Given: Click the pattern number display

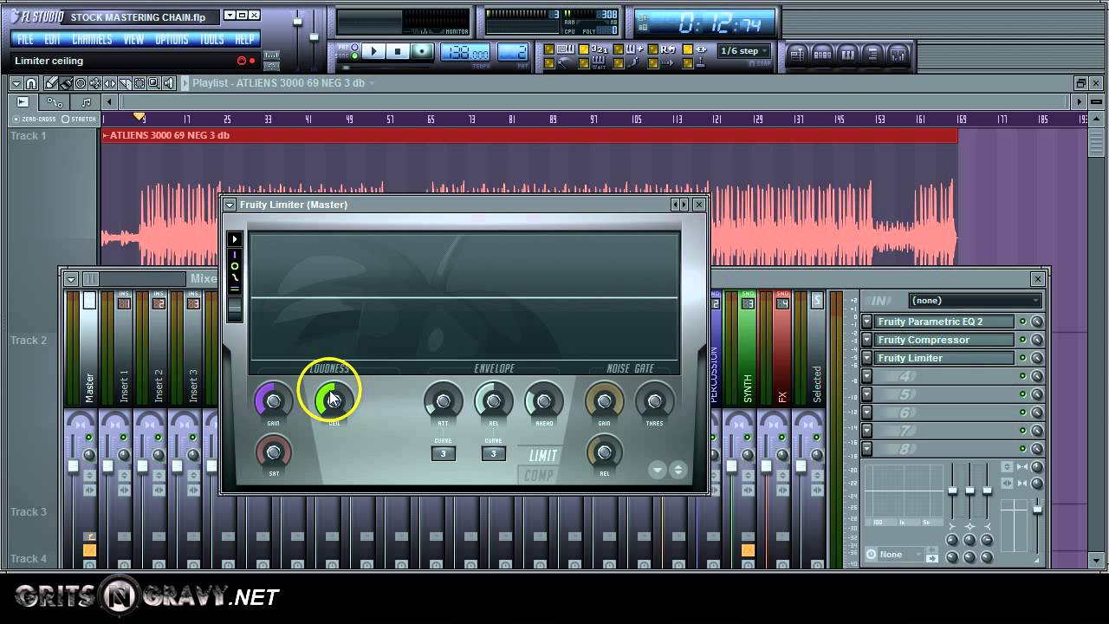Looking at the screenshot, I should tap(513, 52).
